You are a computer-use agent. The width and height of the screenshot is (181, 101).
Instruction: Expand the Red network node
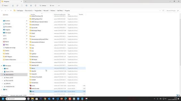pyautogui.click(x=2, y=89)
